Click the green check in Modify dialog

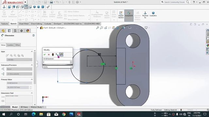click(x=44, y=55)
